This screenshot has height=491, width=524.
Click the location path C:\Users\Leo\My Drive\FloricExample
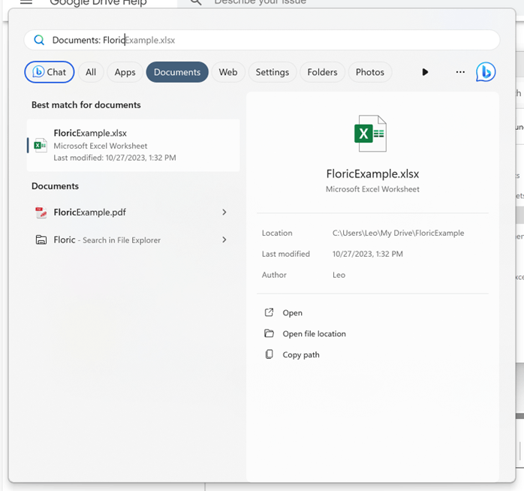398,233
